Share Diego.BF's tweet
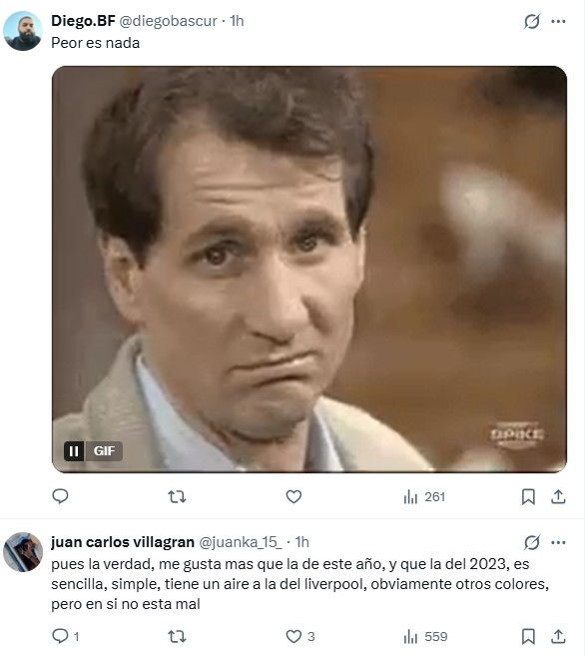585x656 pixels. coord(558,496)
